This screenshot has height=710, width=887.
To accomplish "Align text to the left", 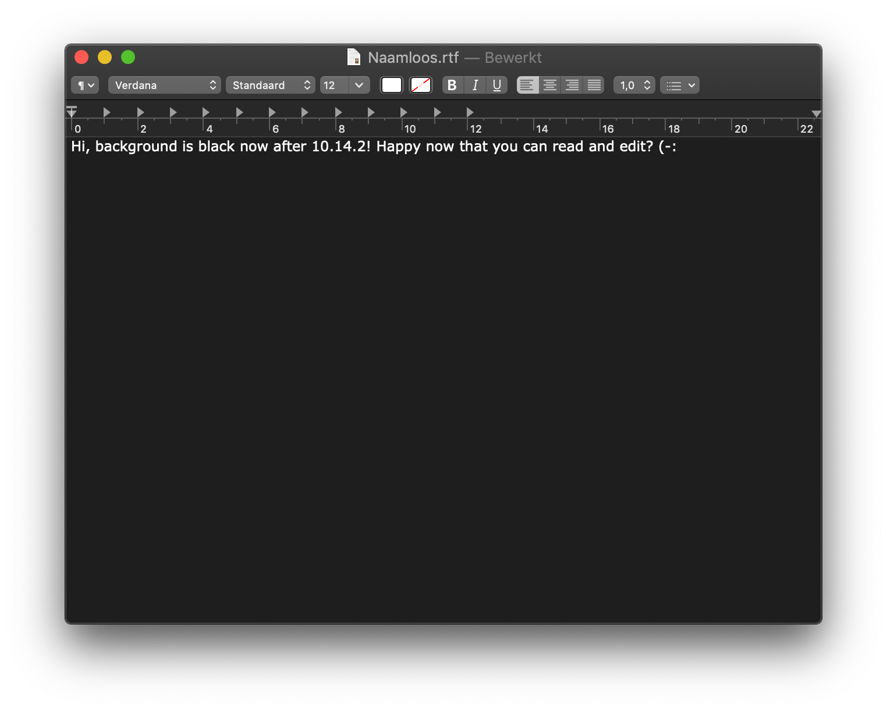I will click(527, 86).
